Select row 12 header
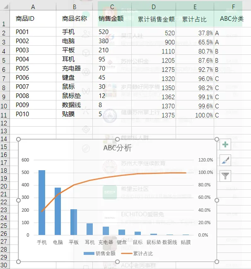The image size is (251, 269). pos(5,123)
